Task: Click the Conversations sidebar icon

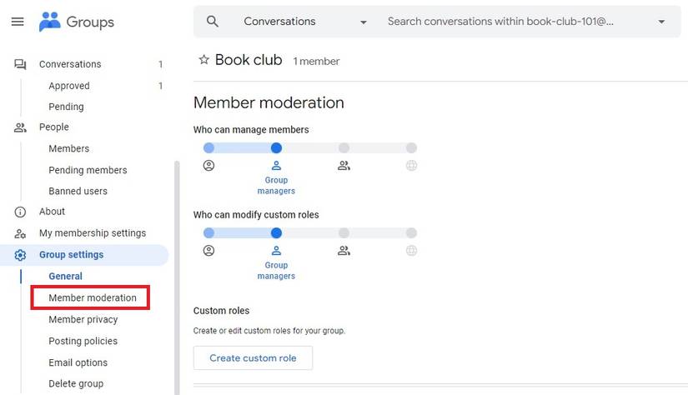Action: coord(21,64)
